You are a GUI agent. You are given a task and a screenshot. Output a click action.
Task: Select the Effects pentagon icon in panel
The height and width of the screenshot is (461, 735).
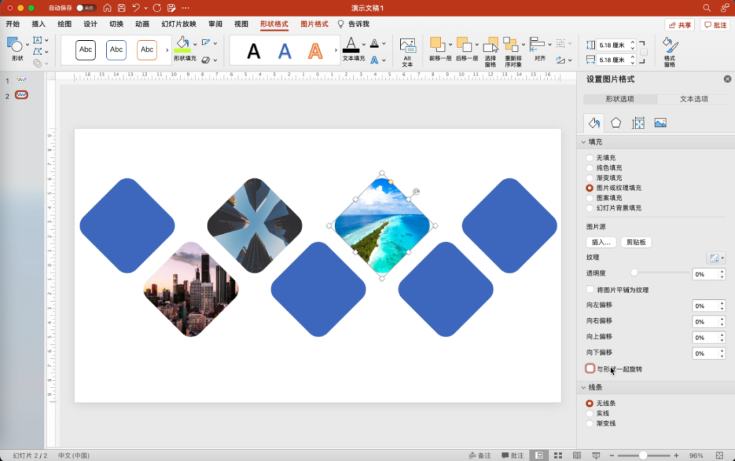616,123
